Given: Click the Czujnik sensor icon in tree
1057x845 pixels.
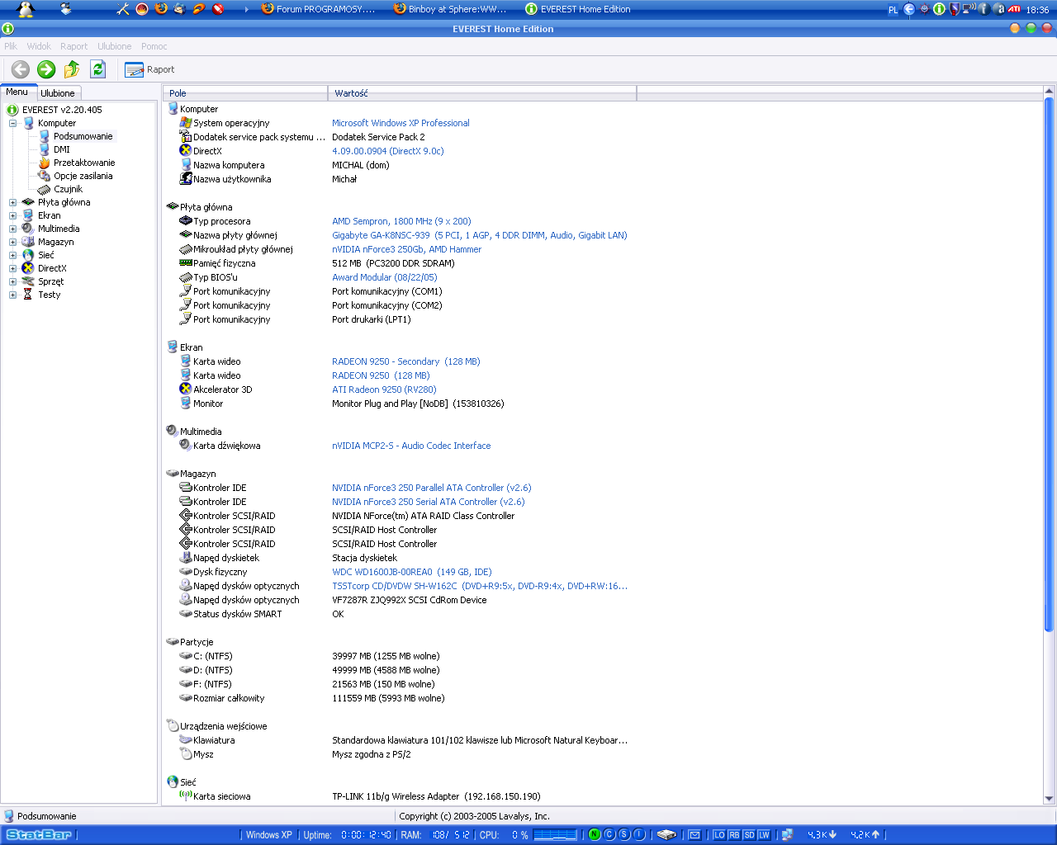Looking at the screenshot, I should tap(45, 189).
